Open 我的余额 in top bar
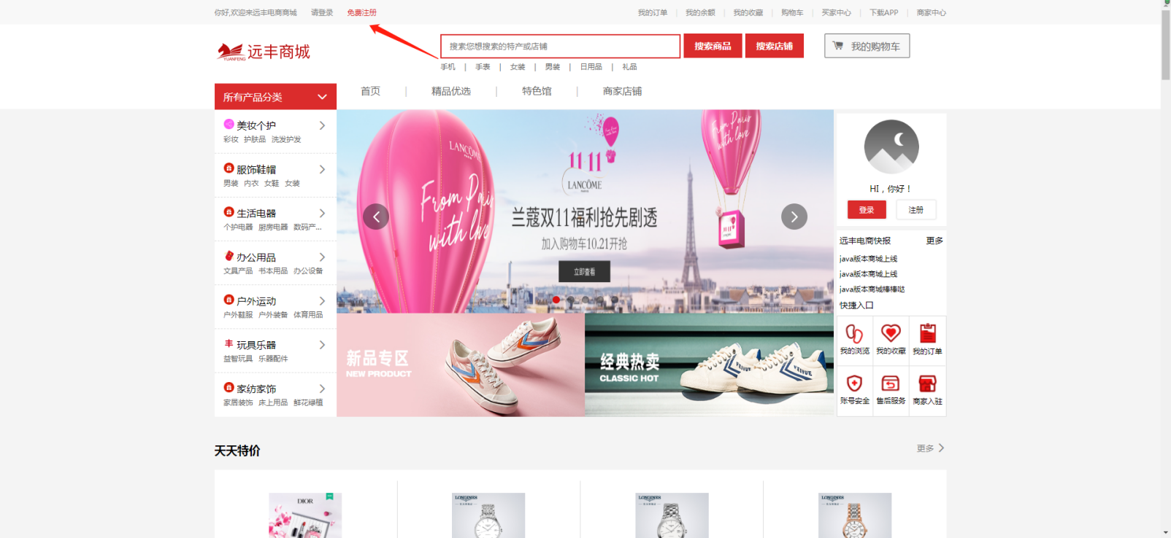 (700, 12)
